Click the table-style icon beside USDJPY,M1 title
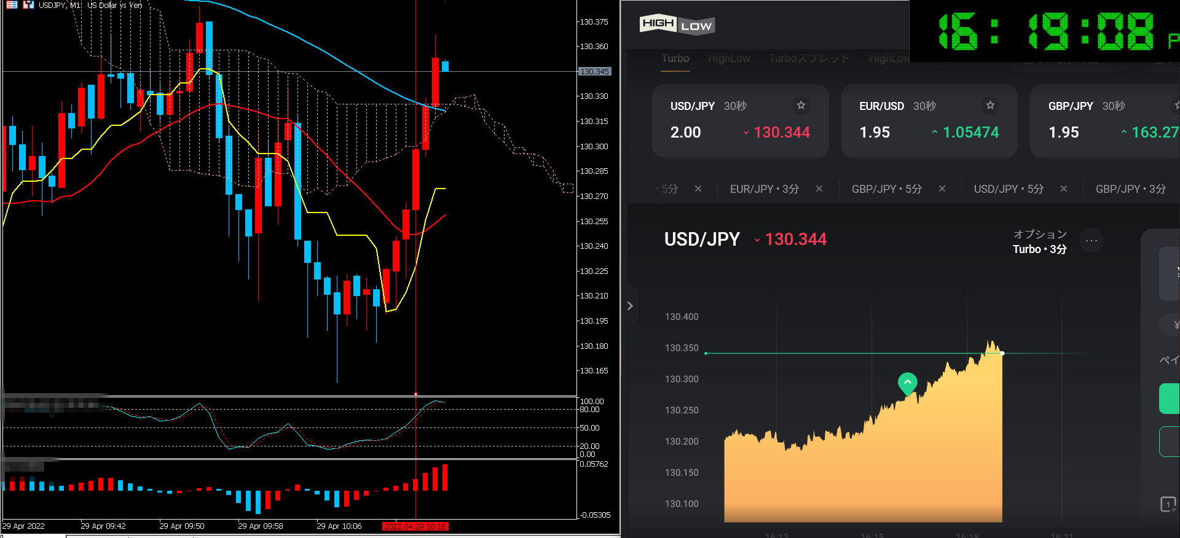 point(12,4)
